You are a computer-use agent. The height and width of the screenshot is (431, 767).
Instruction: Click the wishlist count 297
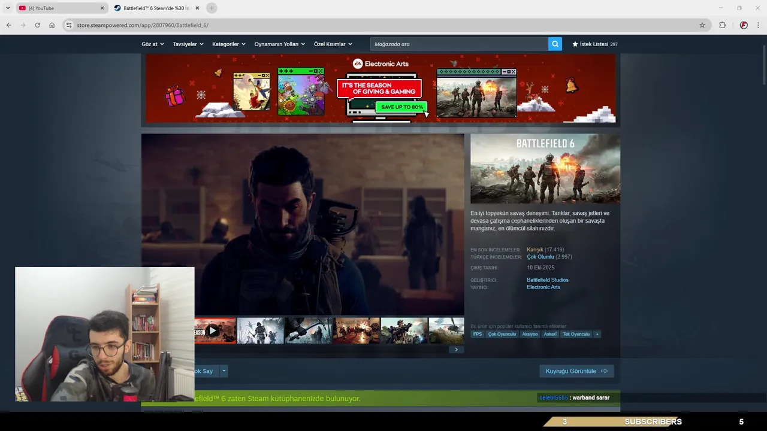[614, 44]
